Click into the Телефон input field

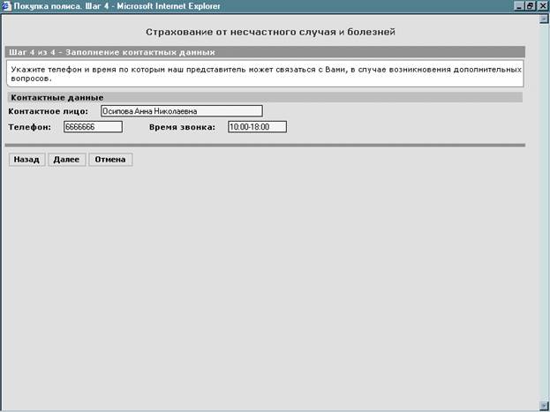[x=93, y=127]
